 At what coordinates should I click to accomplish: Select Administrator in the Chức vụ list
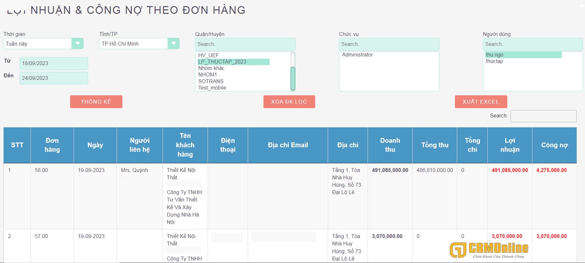pos(357,55)
